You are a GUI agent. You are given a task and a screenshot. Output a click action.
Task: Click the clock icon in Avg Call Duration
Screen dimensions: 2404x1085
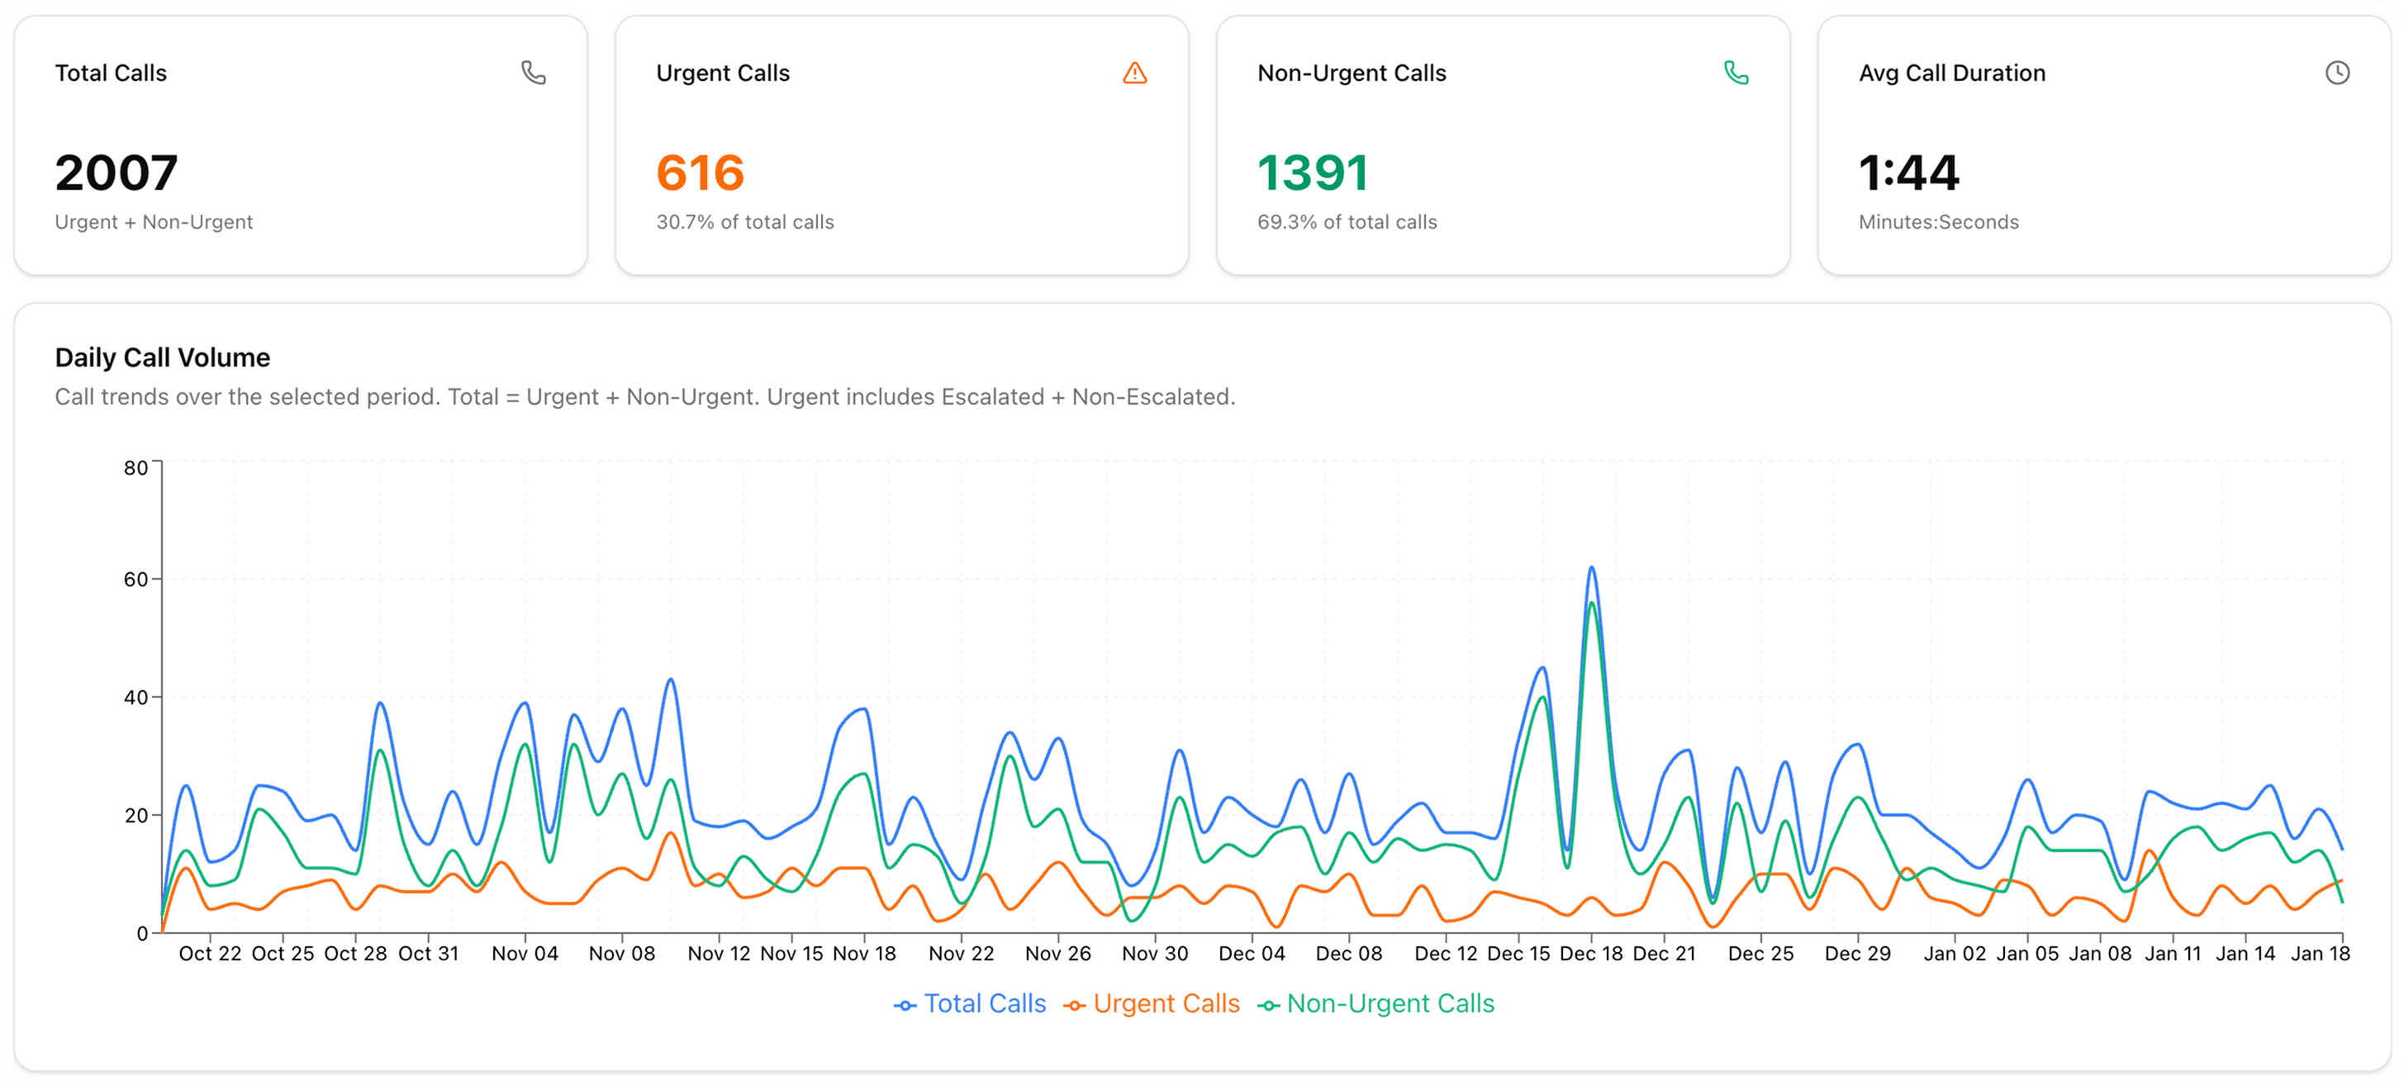pos(2337,73)
